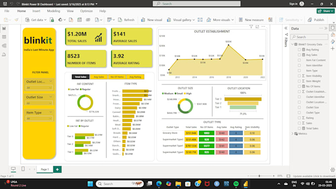Click the Refresh button
336x189 pixels.
point(126,20)
